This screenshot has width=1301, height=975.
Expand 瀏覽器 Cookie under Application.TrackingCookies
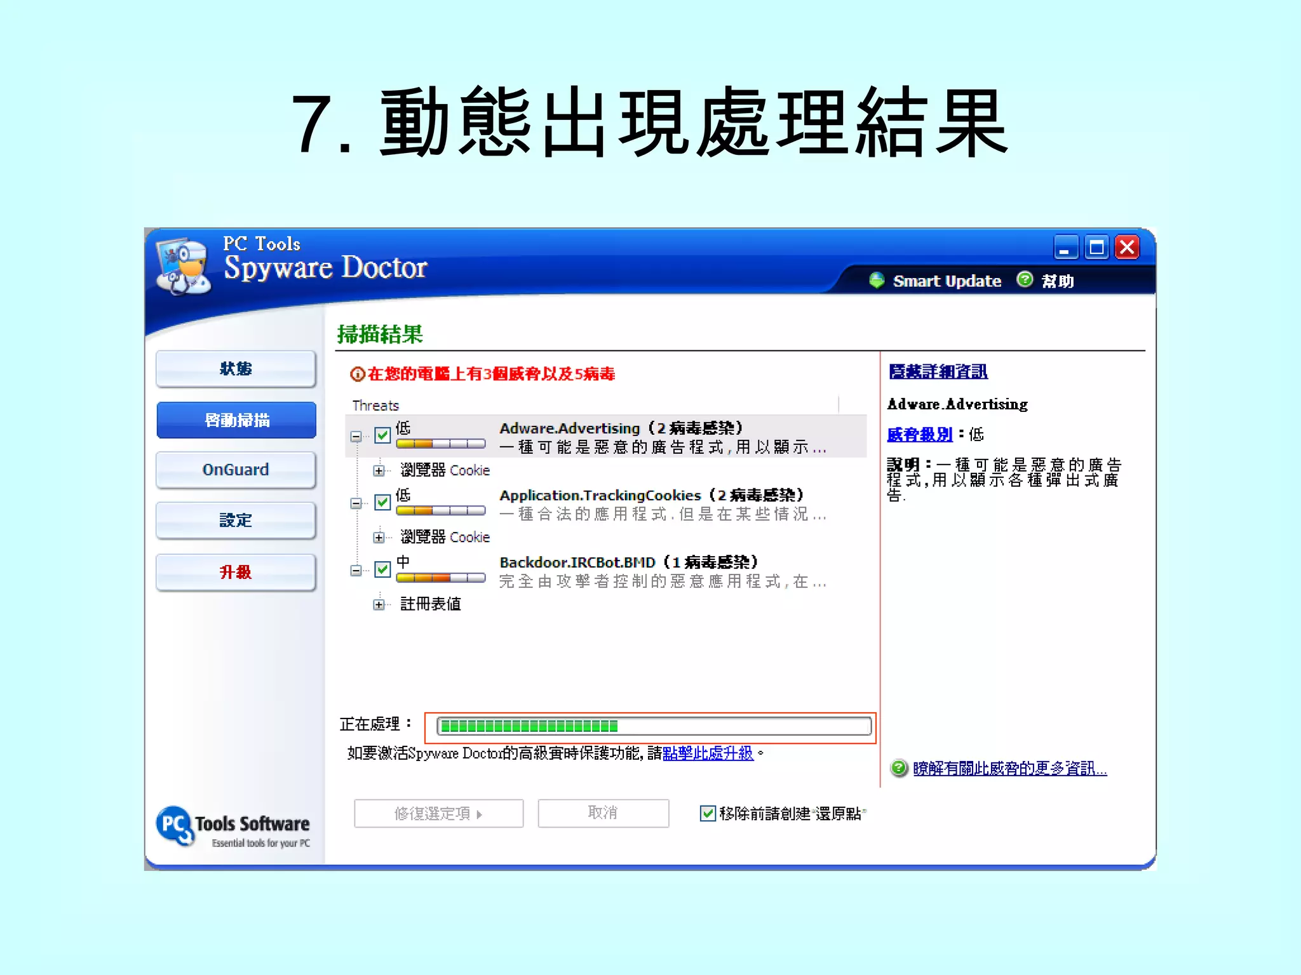pyautogui.click(x=379, y=538)
